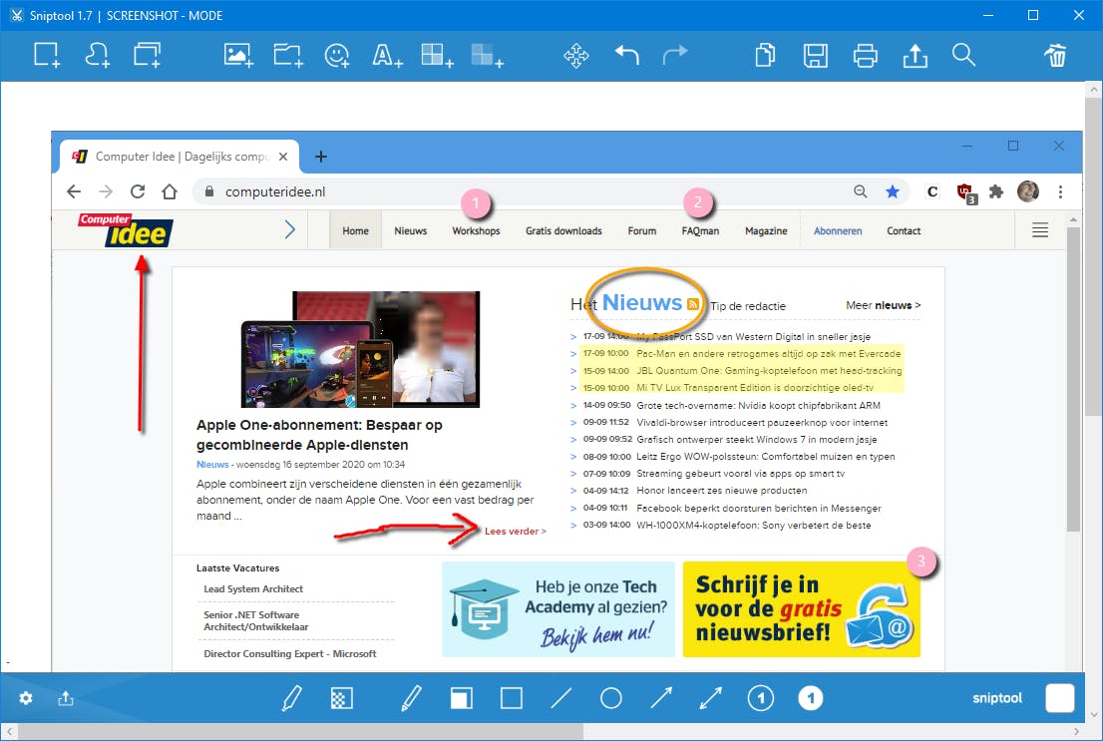
Task: Select the pencil highlighter tool
Action: click(412, 698)
